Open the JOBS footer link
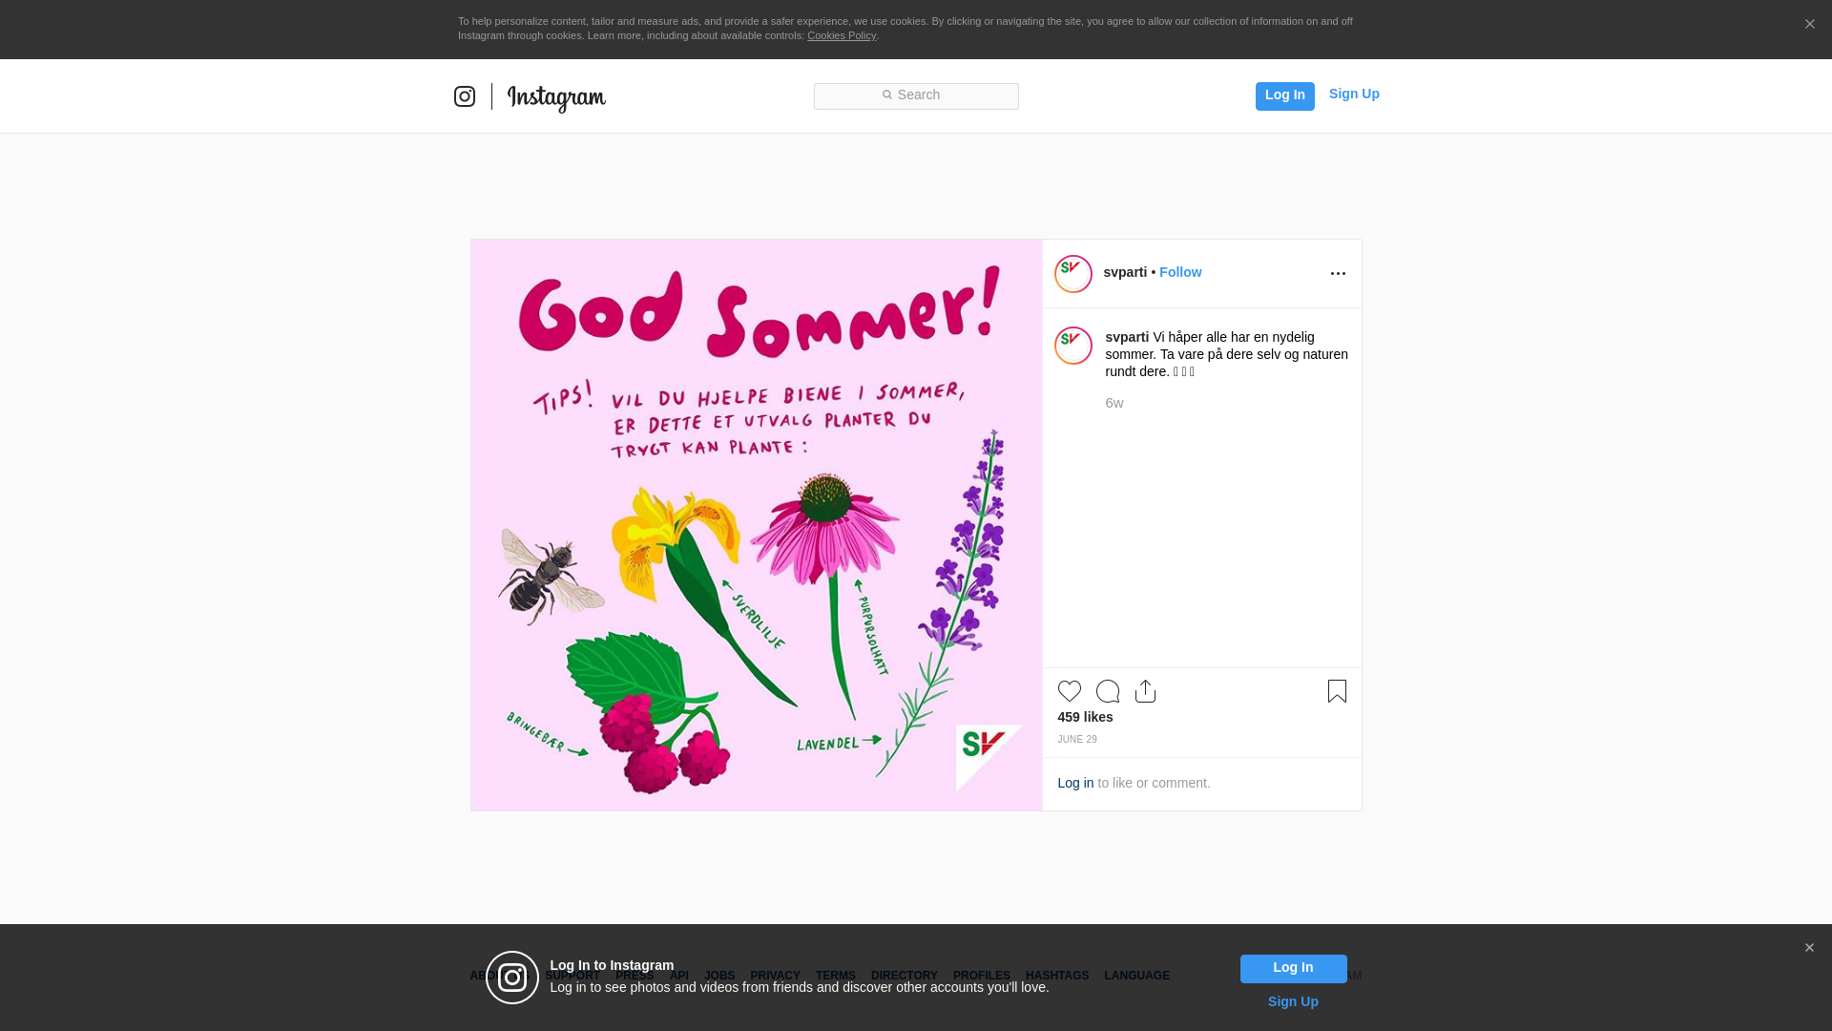The height and width of the screenshot is (1031, 1832). (719, 976)
